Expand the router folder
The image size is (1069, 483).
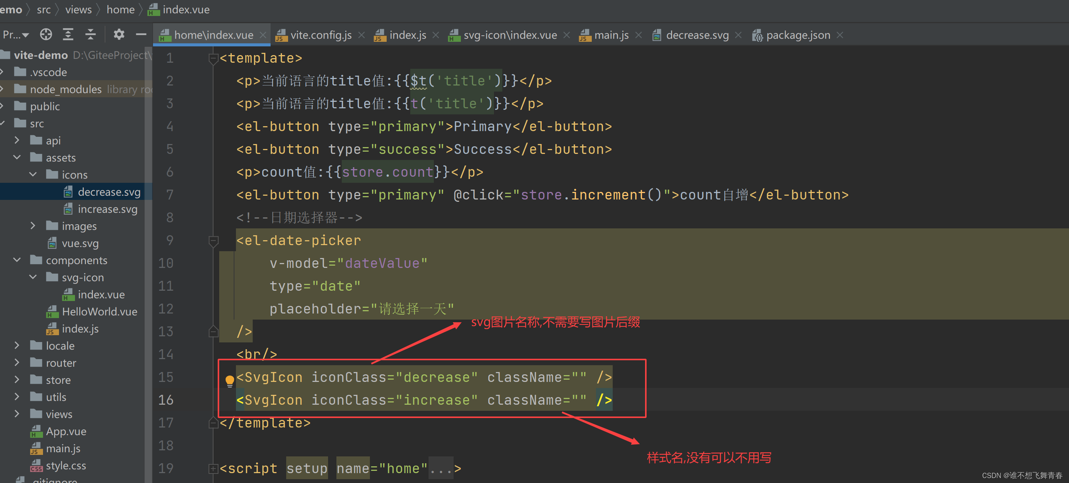[17, 363]
